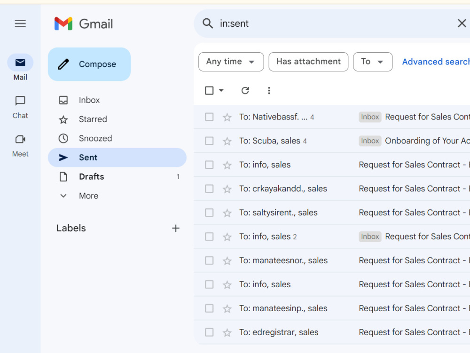
Task: Expand the More folders list
Action: (117, 196)
